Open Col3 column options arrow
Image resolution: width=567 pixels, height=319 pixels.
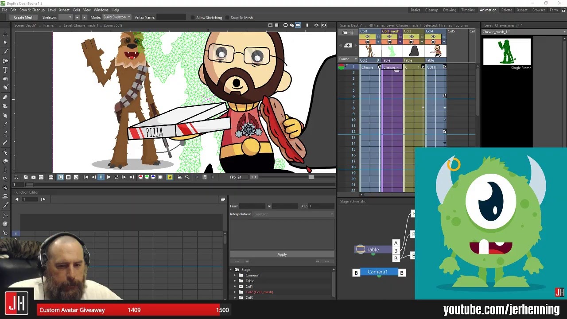click(x=422, y=42)
